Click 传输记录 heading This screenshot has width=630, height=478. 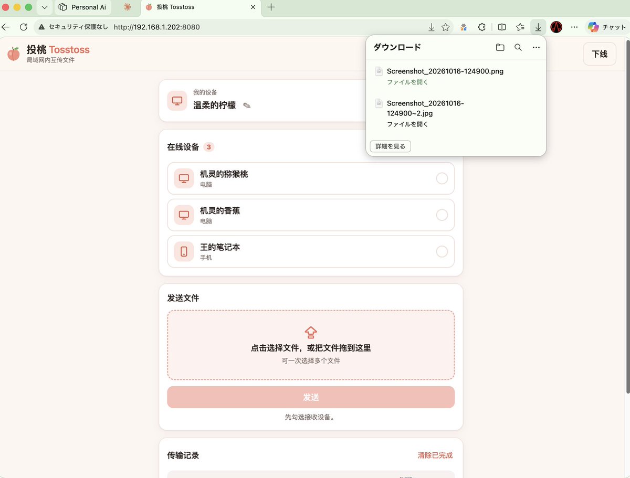tap(183, 455)
